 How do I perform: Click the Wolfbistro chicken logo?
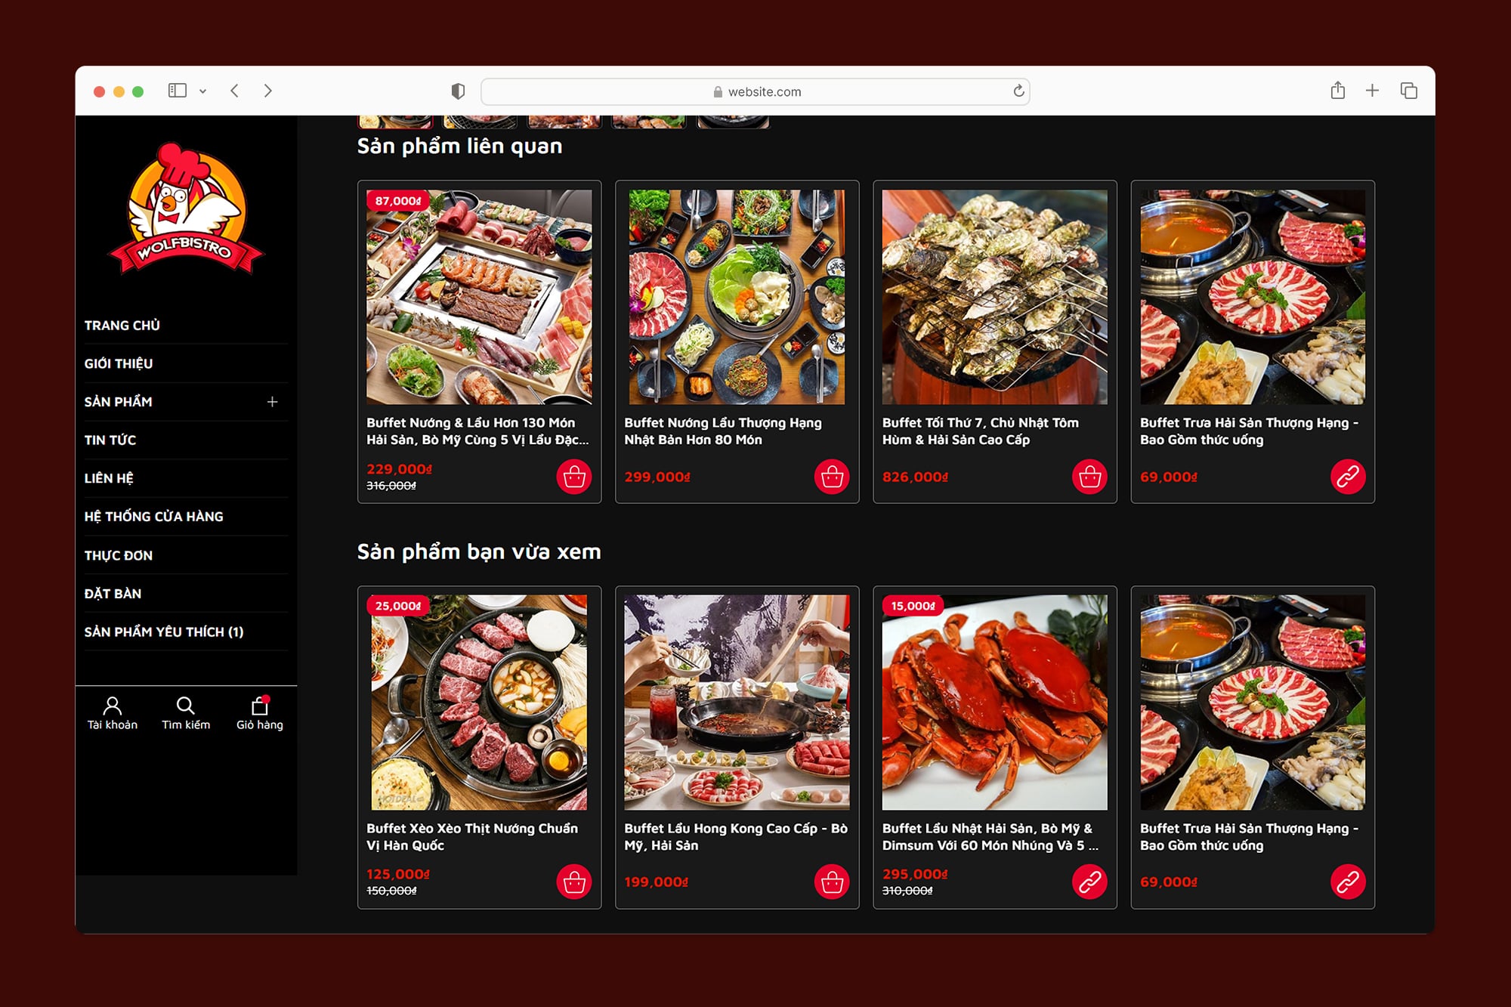coord(186,209)
